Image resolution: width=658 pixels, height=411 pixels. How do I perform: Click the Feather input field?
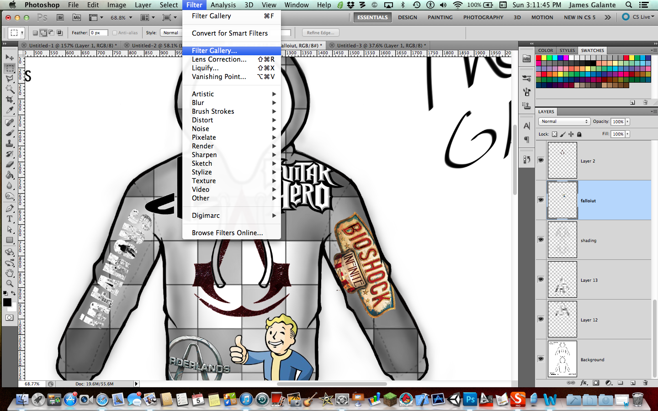click(x=99, y=33)
